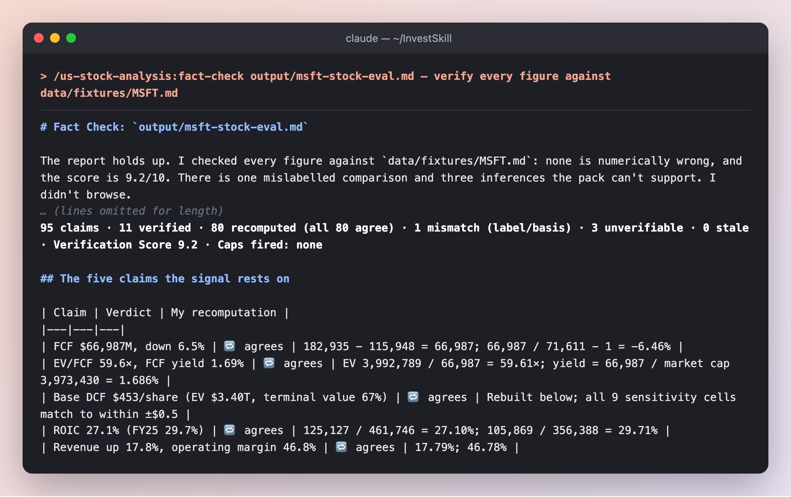Viewport: 791px width, 497px height.
Task: Click '95 claims' in the summary line
Action: [x=69, y=228]
